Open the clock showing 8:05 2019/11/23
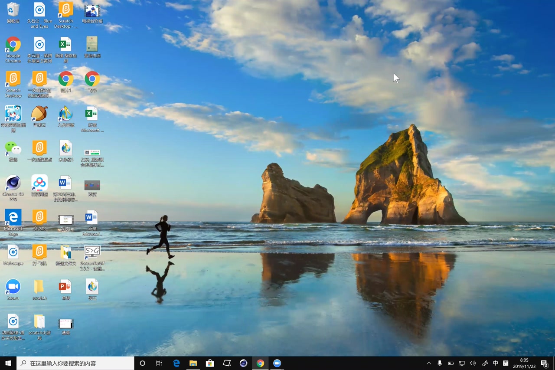 (x=524, y=363)
